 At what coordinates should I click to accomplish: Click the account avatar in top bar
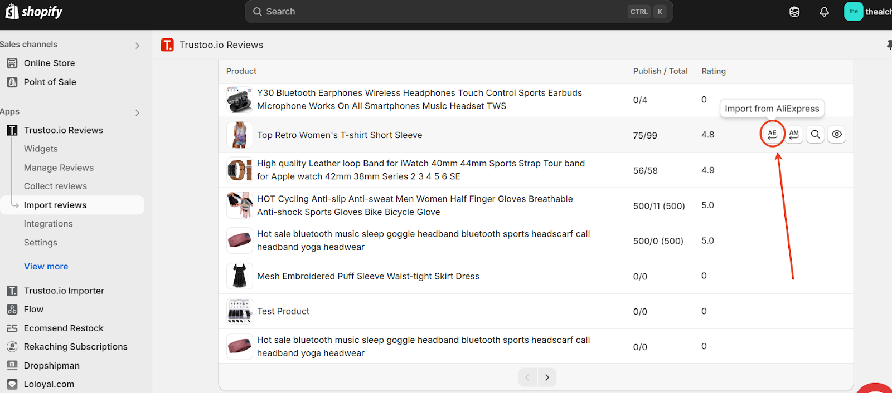point(854,12)
